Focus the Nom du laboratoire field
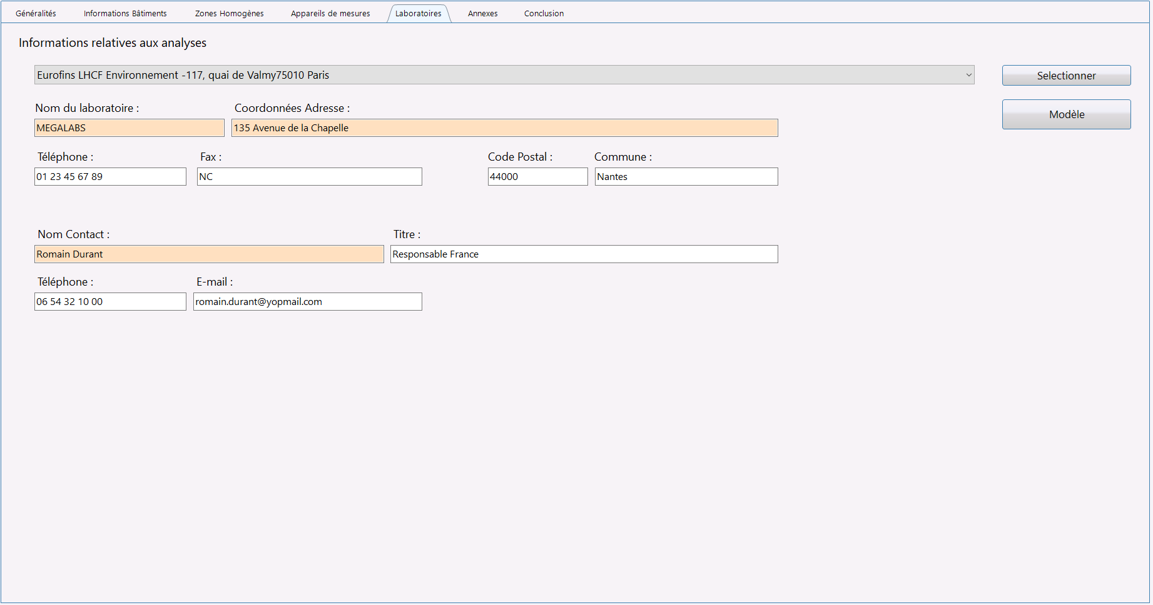 click(130, 128)
